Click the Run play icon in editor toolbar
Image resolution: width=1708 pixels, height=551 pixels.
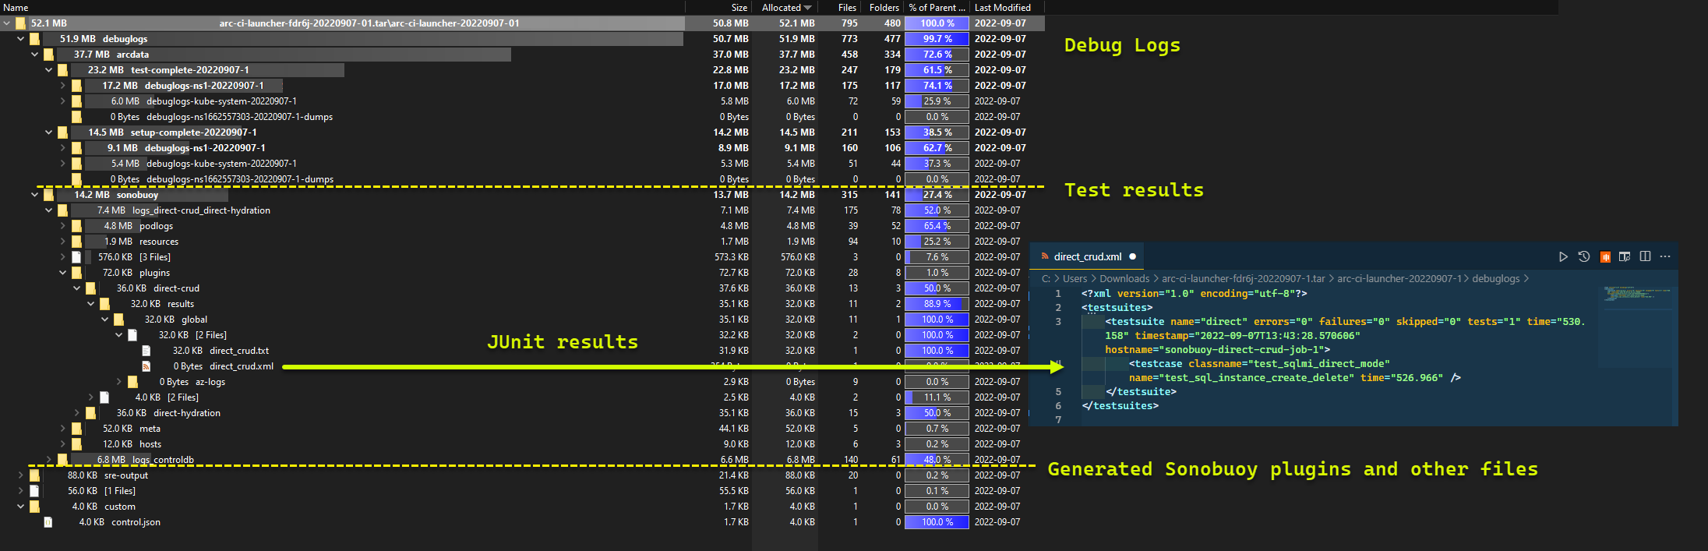1563,256
